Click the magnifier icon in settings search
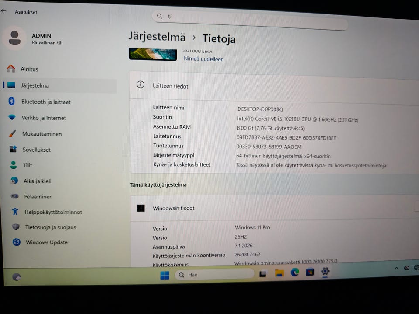 [160, 16]
